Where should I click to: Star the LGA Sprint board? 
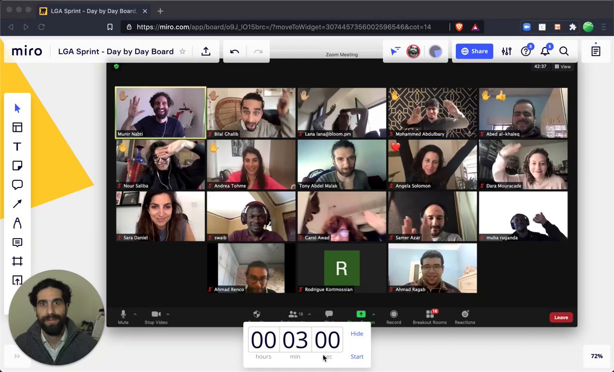pos(182,51)
